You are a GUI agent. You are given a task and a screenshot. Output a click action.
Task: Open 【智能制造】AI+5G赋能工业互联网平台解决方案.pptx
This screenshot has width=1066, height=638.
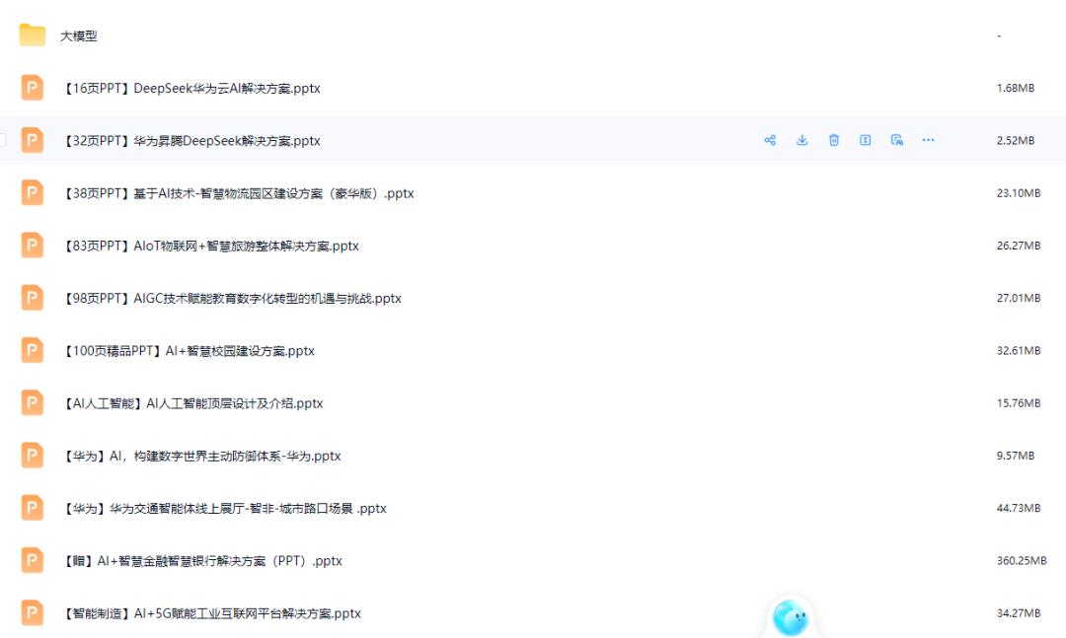click(x=211, y=613)
